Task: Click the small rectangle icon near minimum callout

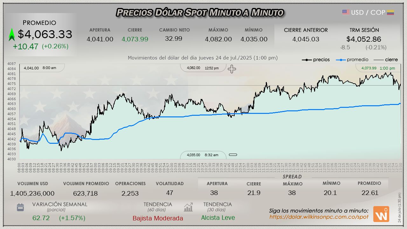Action: click(x=233, y=155)
